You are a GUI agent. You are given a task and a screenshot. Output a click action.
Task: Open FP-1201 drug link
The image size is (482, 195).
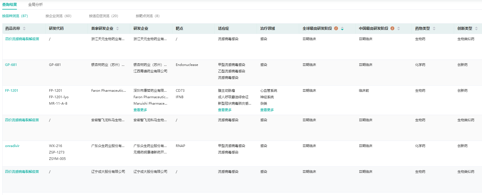12,91
